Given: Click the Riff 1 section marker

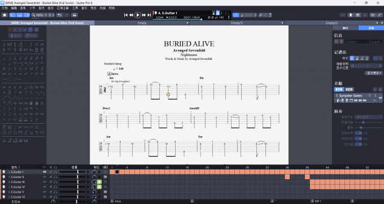Looking at the screenshot, I should pyautogui.click(x=316, y=201).
